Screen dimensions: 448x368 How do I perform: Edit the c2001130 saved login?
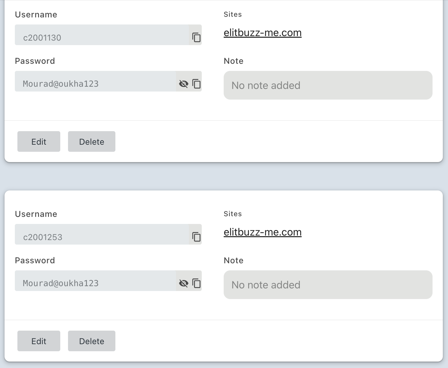coord(39,141)
